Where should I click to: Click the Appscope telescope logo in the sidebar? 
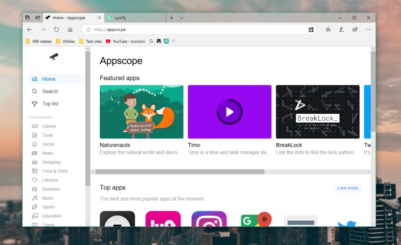coord(54,56)
